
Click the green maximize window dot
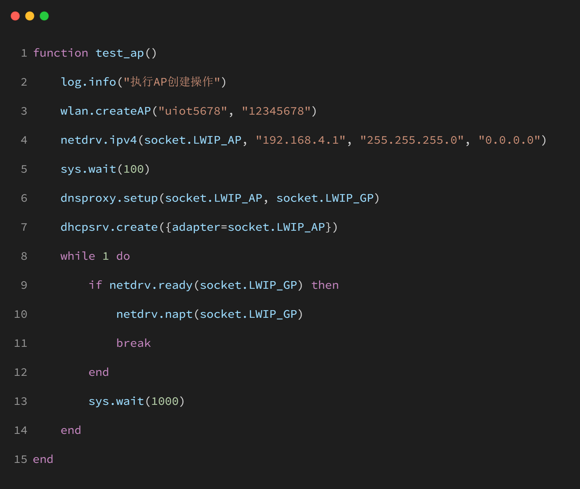pos(44,16)
